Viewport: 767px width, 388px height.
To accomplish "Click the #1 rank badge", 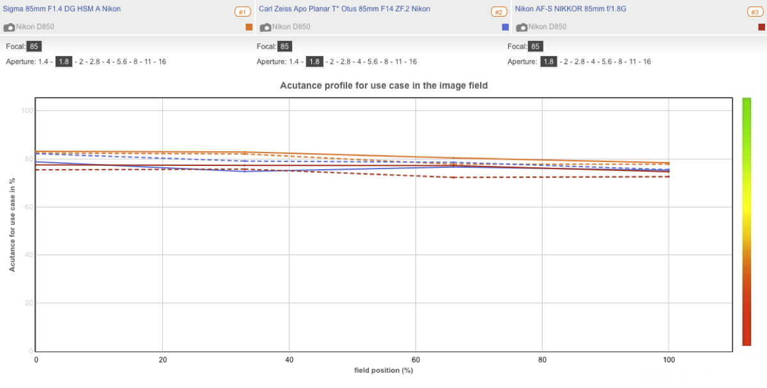I will click(x=243, y=12).
